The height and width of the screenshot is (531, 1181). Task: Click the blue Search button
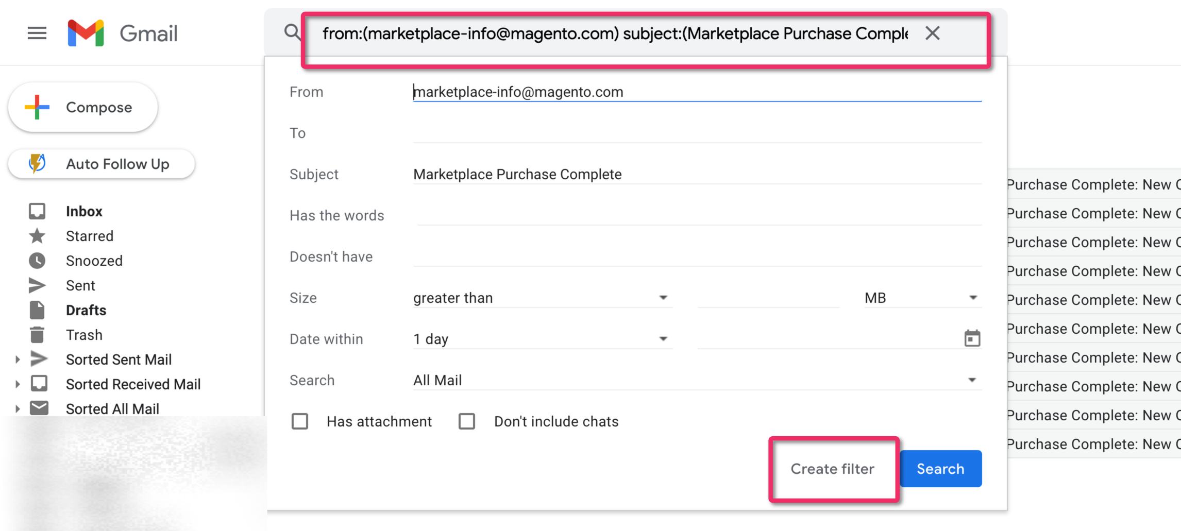(x=940, y=469)
